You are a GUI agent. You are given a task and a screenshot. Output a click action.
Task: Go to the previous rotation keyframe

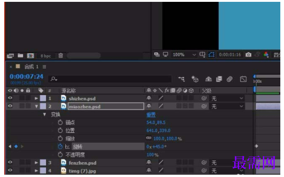[10, 146]
